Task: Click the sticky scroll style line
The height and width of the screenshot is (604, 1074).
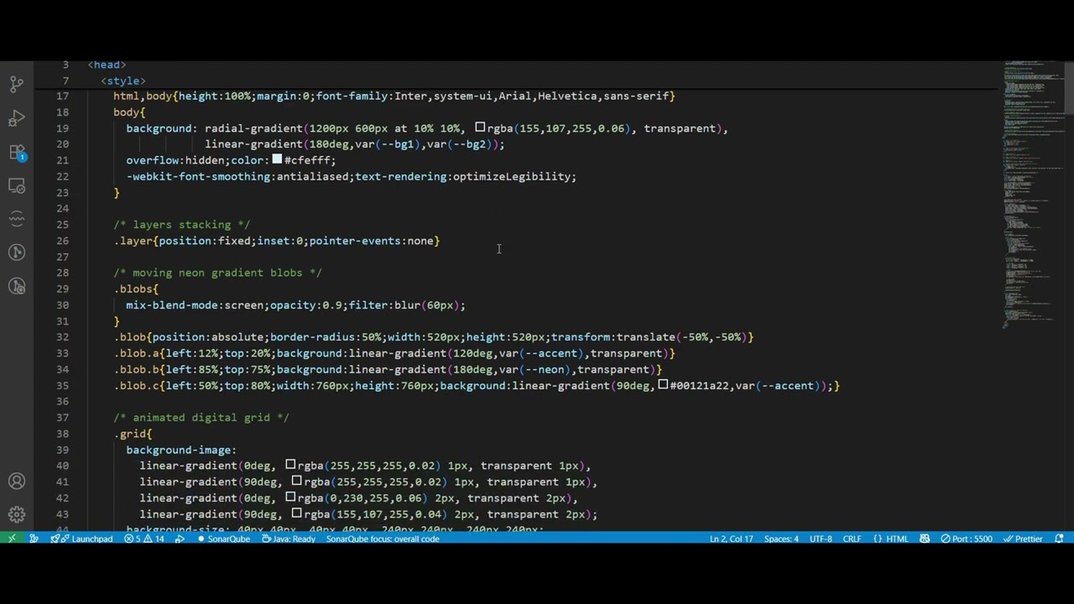Action: click(x=123, y=81)
